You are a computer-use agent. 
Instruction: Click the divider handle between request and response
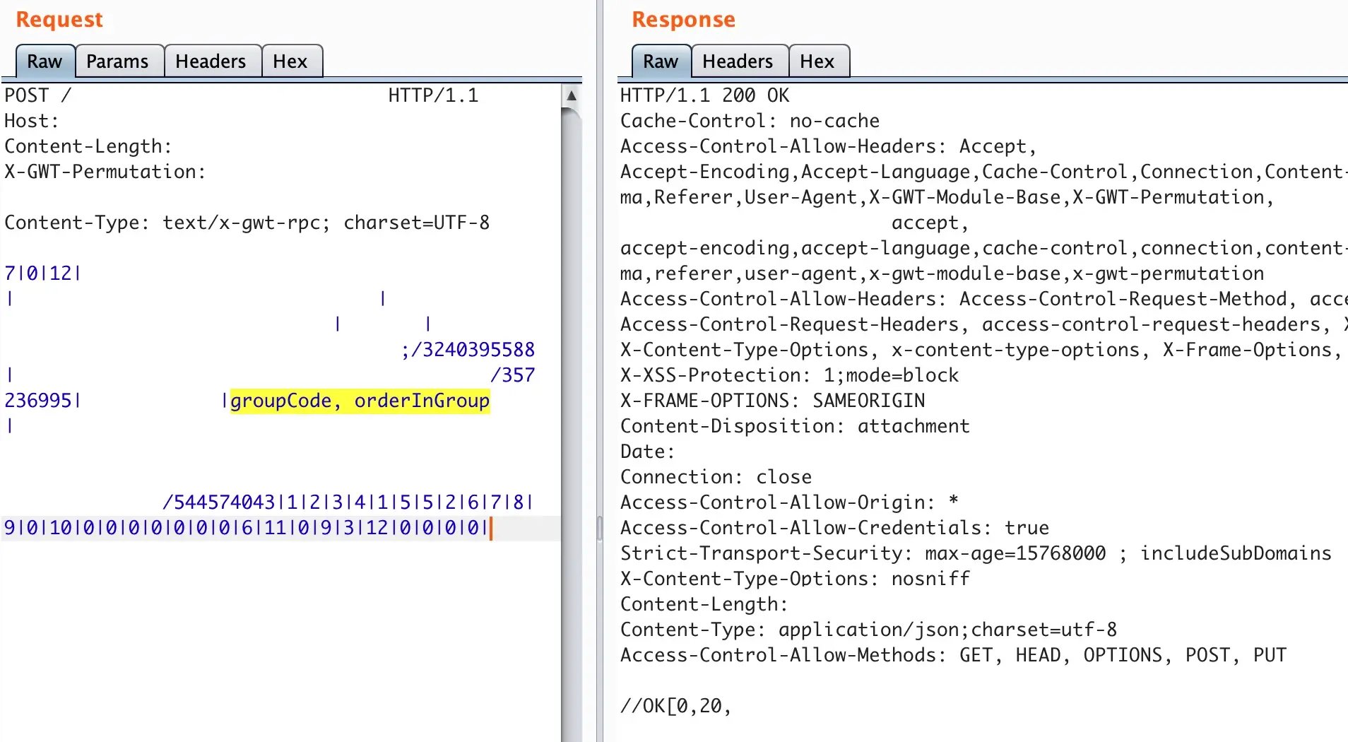(600, 527)
